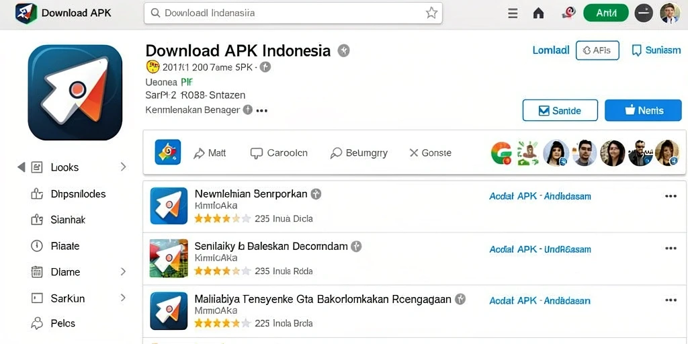
Task: Click Acdal APK - UndRasam link
Action: [x=540, y=249]
